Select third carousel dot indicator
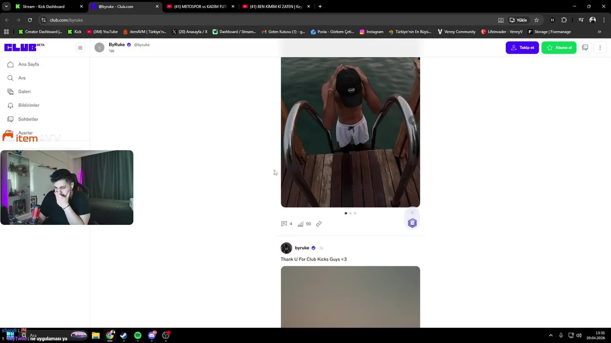The height and width of the screenshot is (343, 611). pos(355,213)
